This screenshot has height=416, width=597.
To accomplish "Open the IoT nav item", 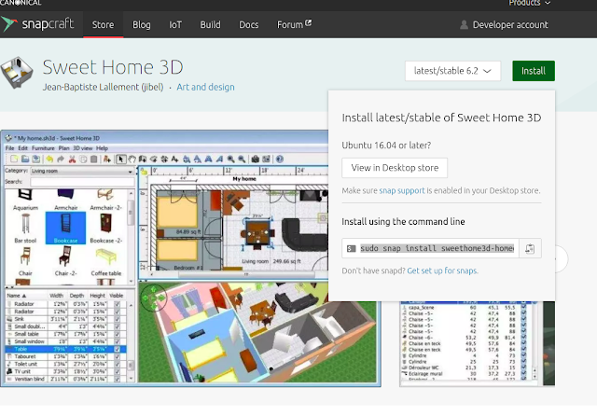I will (x=175, y=25).
